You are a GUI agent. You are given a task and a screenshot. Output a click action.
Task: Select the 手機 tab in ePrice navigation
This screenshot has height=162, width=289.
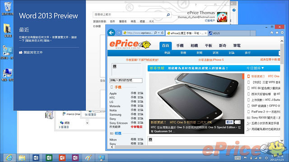pos(180,45)
